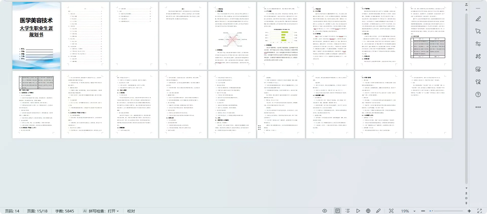Enable writing mode pen icon in status bar
The width and height of the screenshot is (487, 214).
[378, 211]
